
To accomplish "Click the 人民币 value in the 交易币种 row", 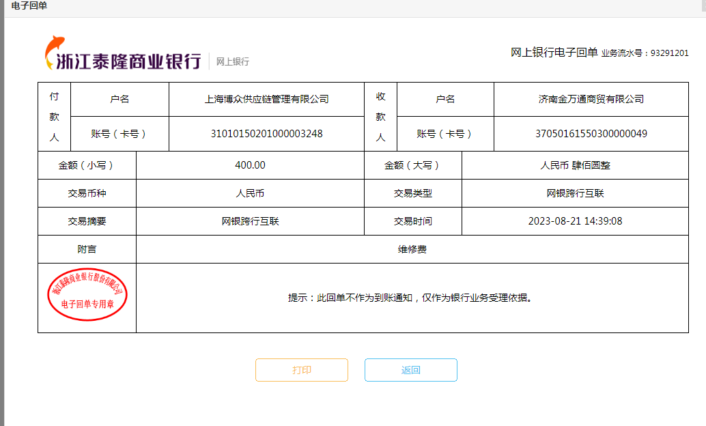I will [250, 193].
